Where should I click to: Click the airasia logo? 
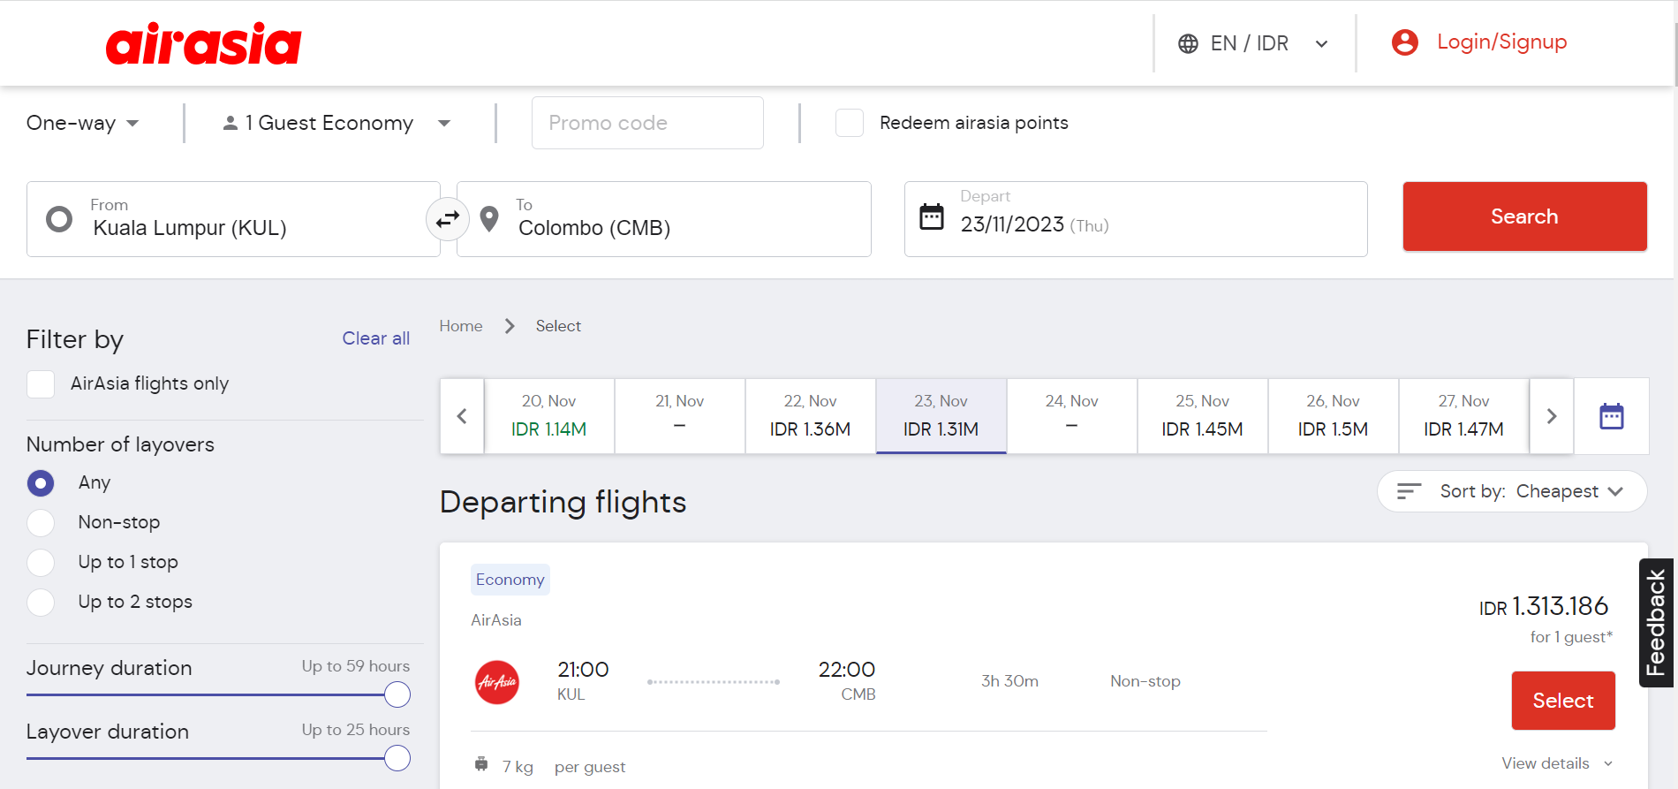(203, 44)
